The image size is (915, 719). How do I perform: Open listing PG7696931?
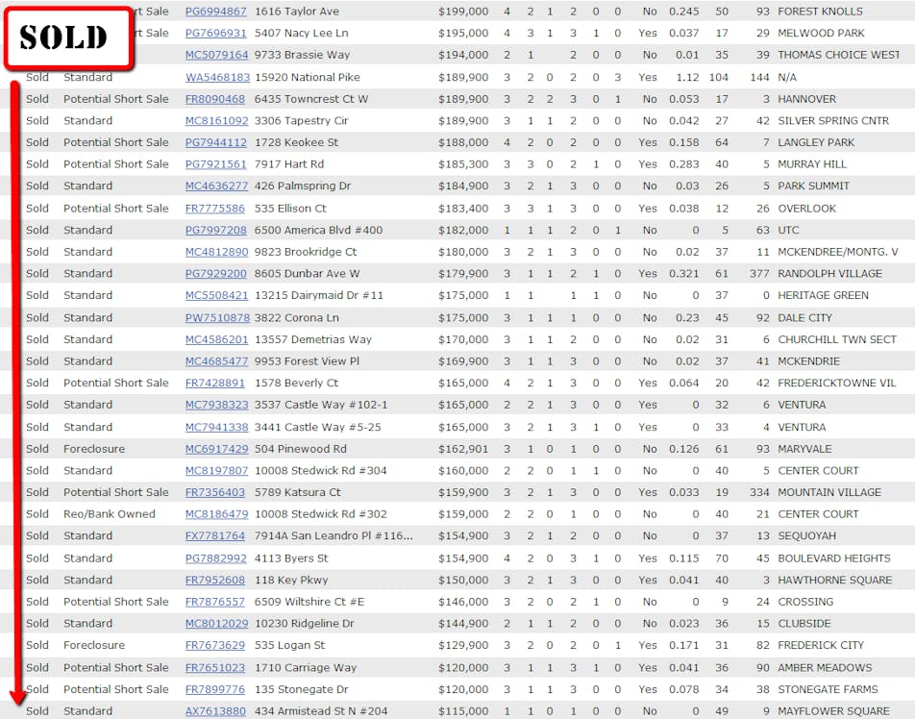tap(216, 34)
